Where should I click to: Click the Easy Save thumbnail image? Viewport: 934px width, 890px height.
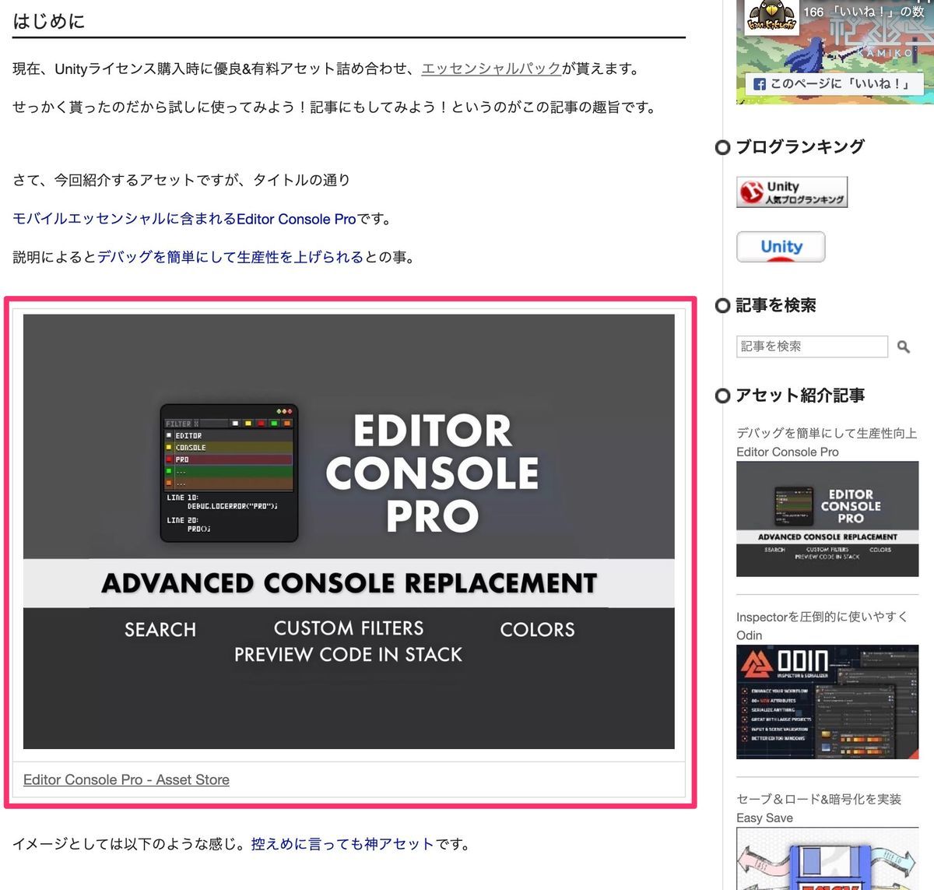(x=827, y=859)
